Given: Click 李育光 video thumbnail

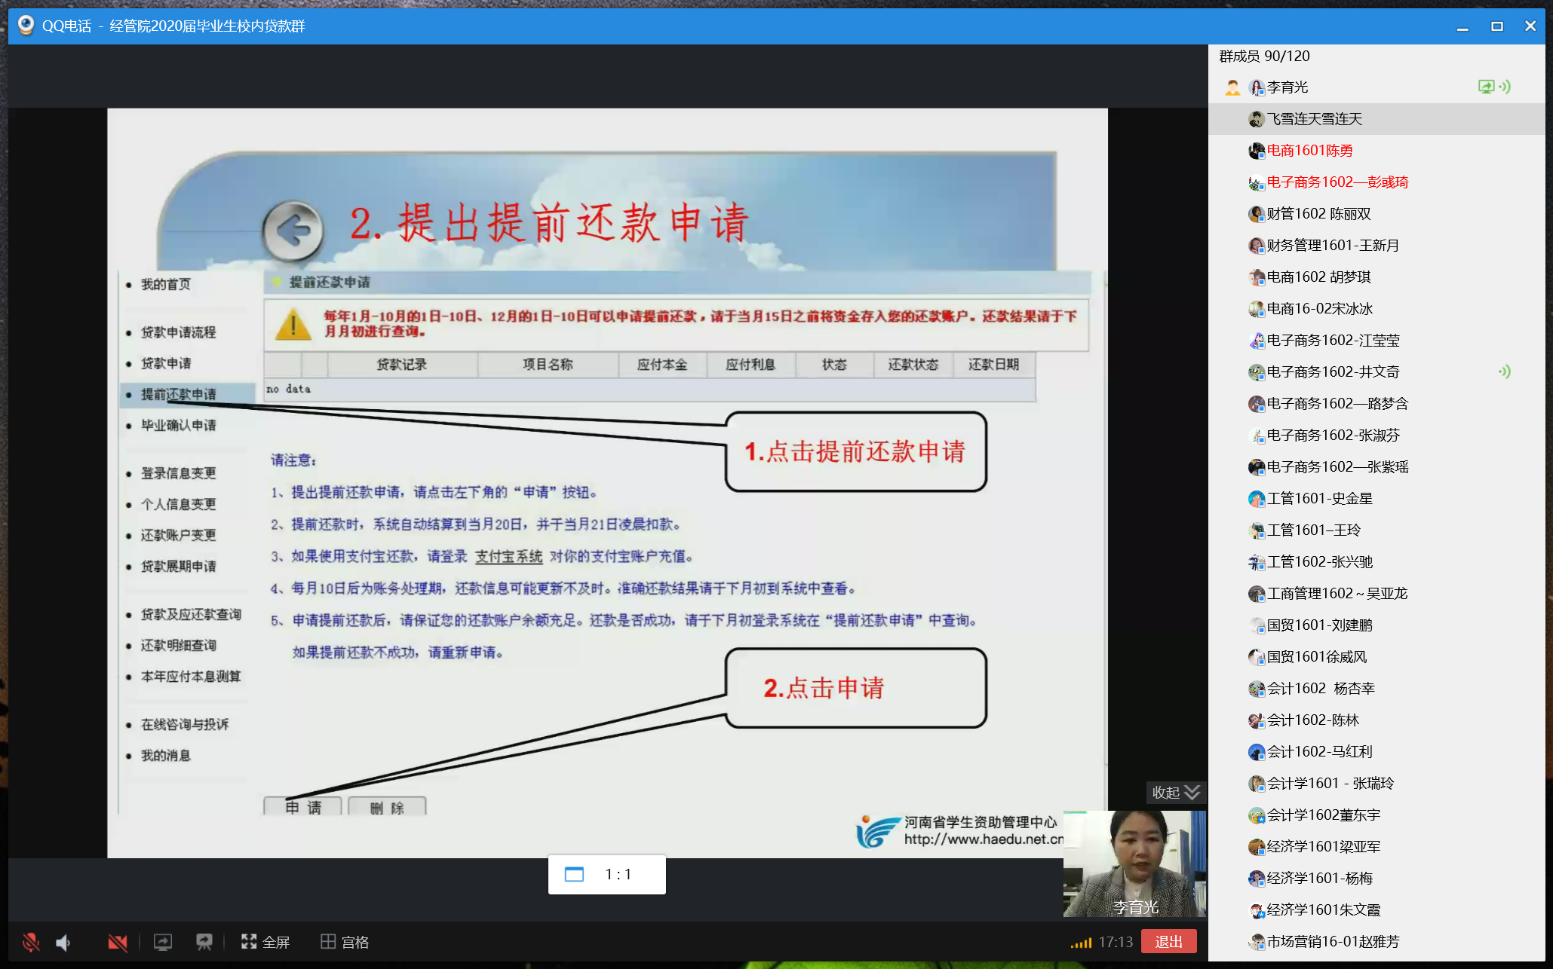Looking at the screenshot, I should (x=1134, y=864).
